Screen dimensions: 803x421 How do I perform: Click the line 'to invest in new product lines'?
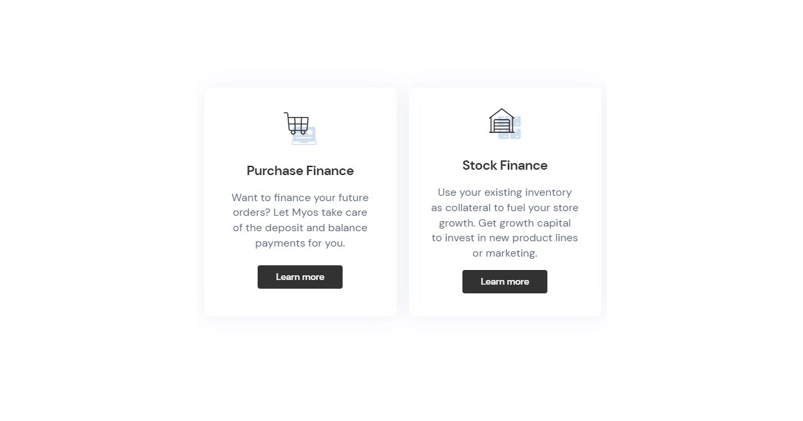[x=505, y=238]
